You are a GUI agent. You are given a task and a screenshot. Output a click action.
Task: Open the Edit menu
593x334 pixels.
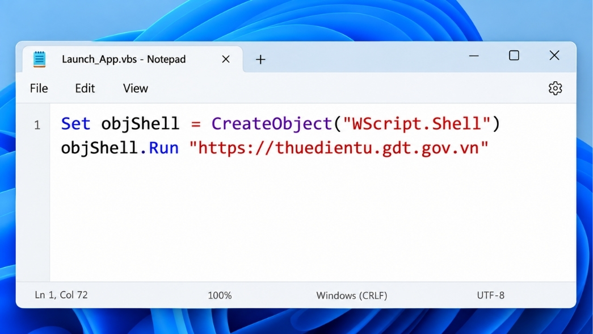pos(85,88)
